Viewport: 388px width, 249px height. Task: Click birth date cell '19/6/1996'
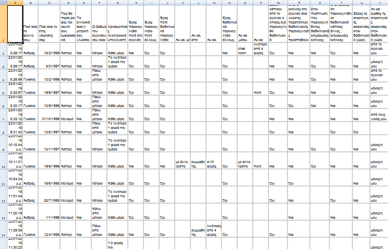click(49, 161)
